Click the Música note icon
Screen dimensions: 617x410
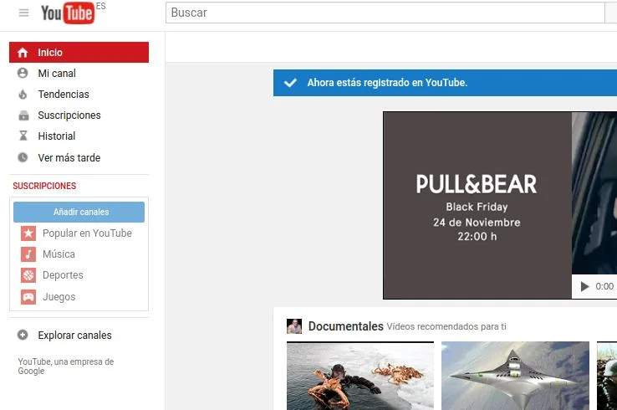pyautogui.click(x=28, y=254)
